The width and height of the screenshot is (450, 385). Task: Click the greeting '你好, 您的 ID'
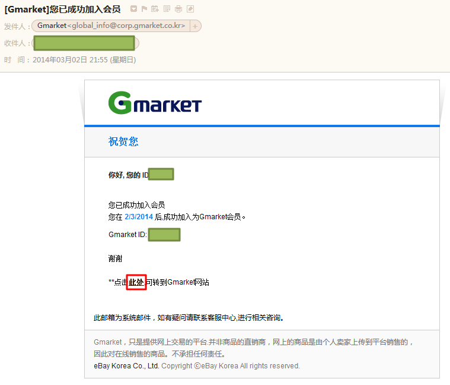coord(128,175)
